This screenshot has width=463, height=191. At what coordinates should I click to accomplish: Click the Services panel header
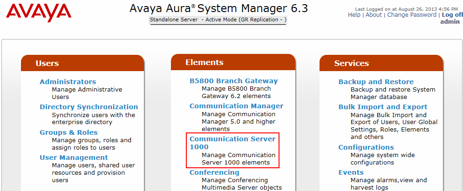tap(381, 63)
